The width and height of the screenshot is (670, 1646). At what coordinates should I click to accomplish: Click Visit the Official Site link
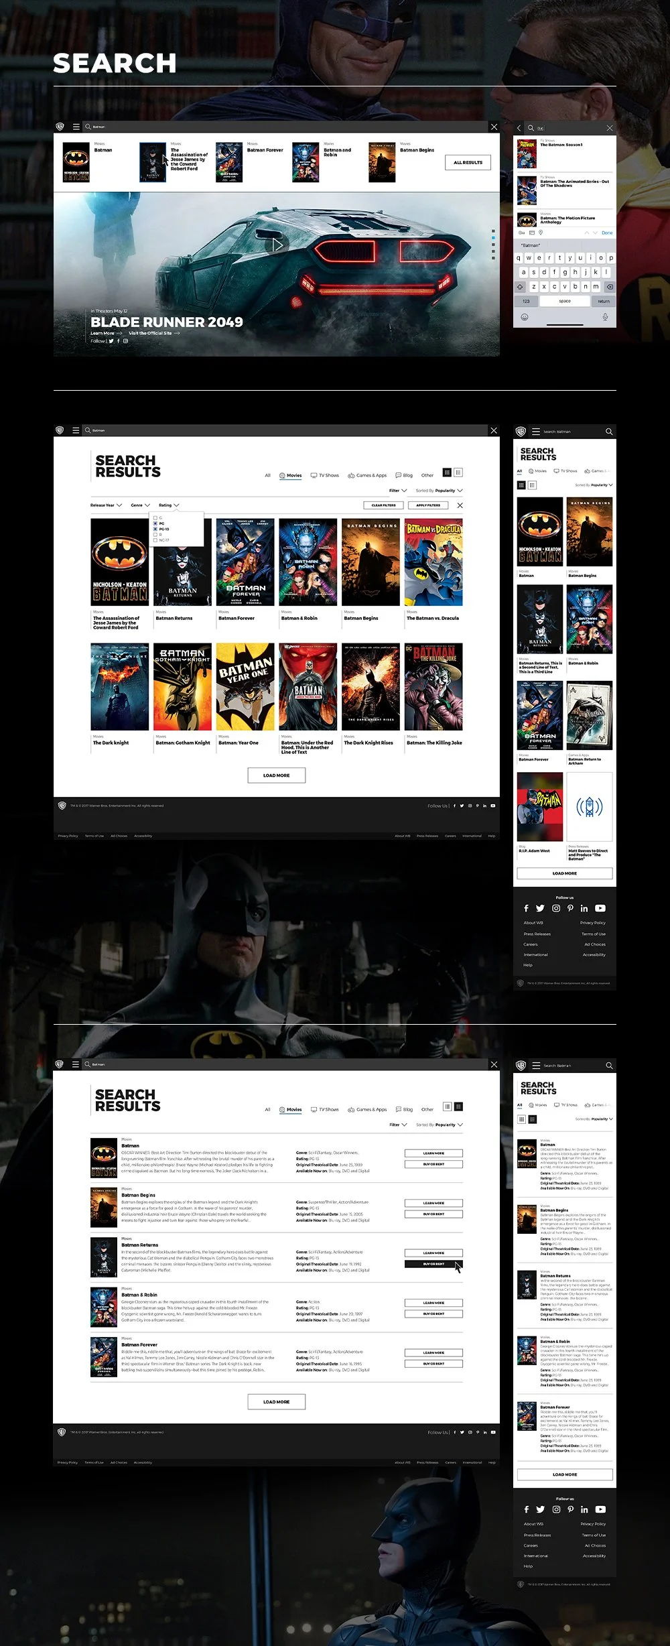click(x=154, y=333)
